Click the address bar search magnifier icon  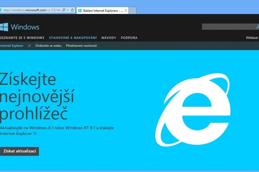coord(64,10)
